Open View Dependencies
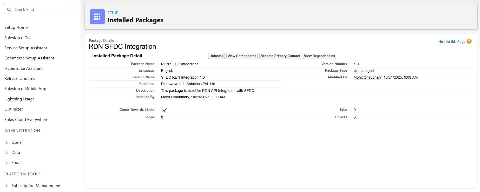 [x=319, y=56]
